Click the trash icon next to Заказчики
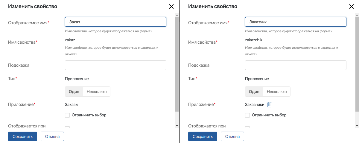Viewport: 359px width, 143px height. (269, 104)
